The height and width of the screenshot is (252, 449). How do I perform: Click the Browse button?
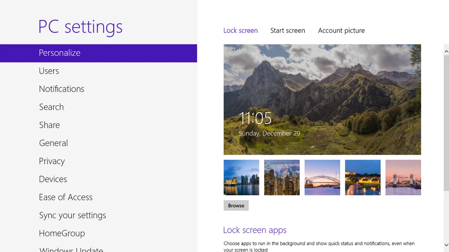tap(236, 206)
